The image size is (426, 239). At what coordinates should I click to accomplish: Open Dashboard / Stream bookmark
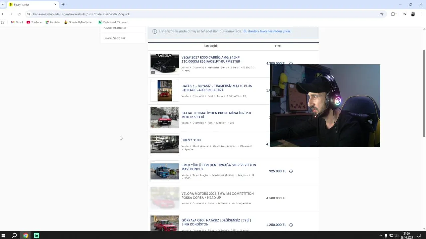click(113, 22)
